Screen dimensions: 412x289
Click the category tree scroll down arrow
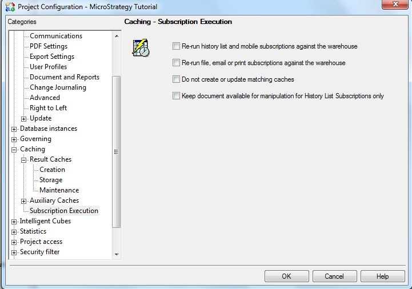tap(117, 254)
